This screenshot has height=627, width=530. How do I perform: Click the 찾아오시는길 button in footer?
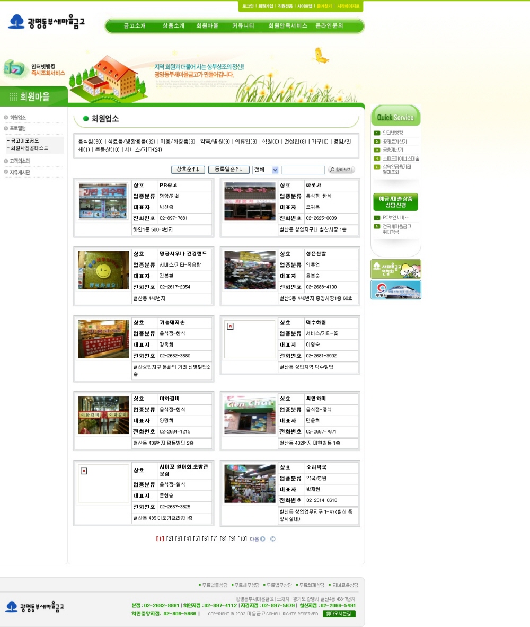pyautogui.click(x=339, y=614)
